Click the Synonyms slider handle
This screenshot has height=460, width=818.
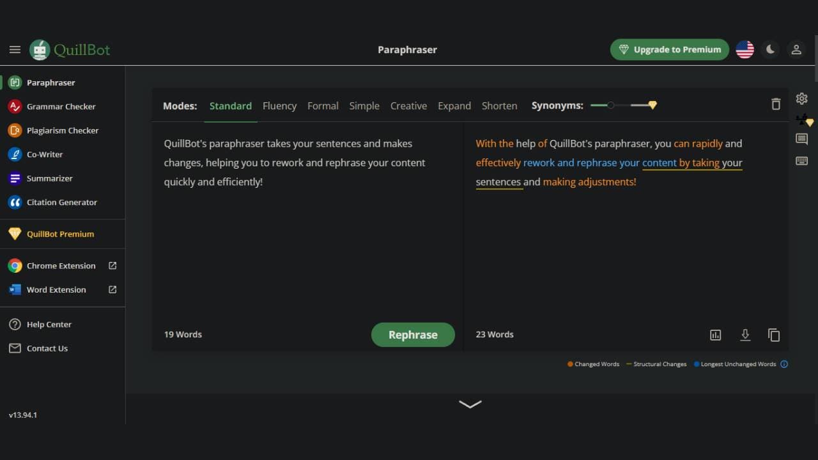(x=610, y=105)
